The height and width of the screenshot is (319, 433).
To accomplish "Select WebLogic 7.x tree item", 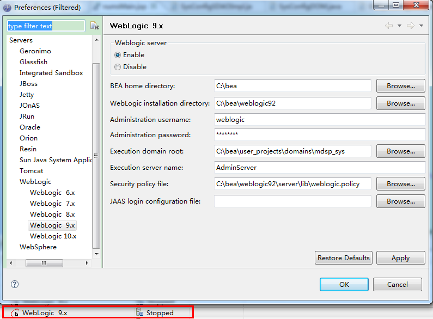I will click(x=52, y=204).
